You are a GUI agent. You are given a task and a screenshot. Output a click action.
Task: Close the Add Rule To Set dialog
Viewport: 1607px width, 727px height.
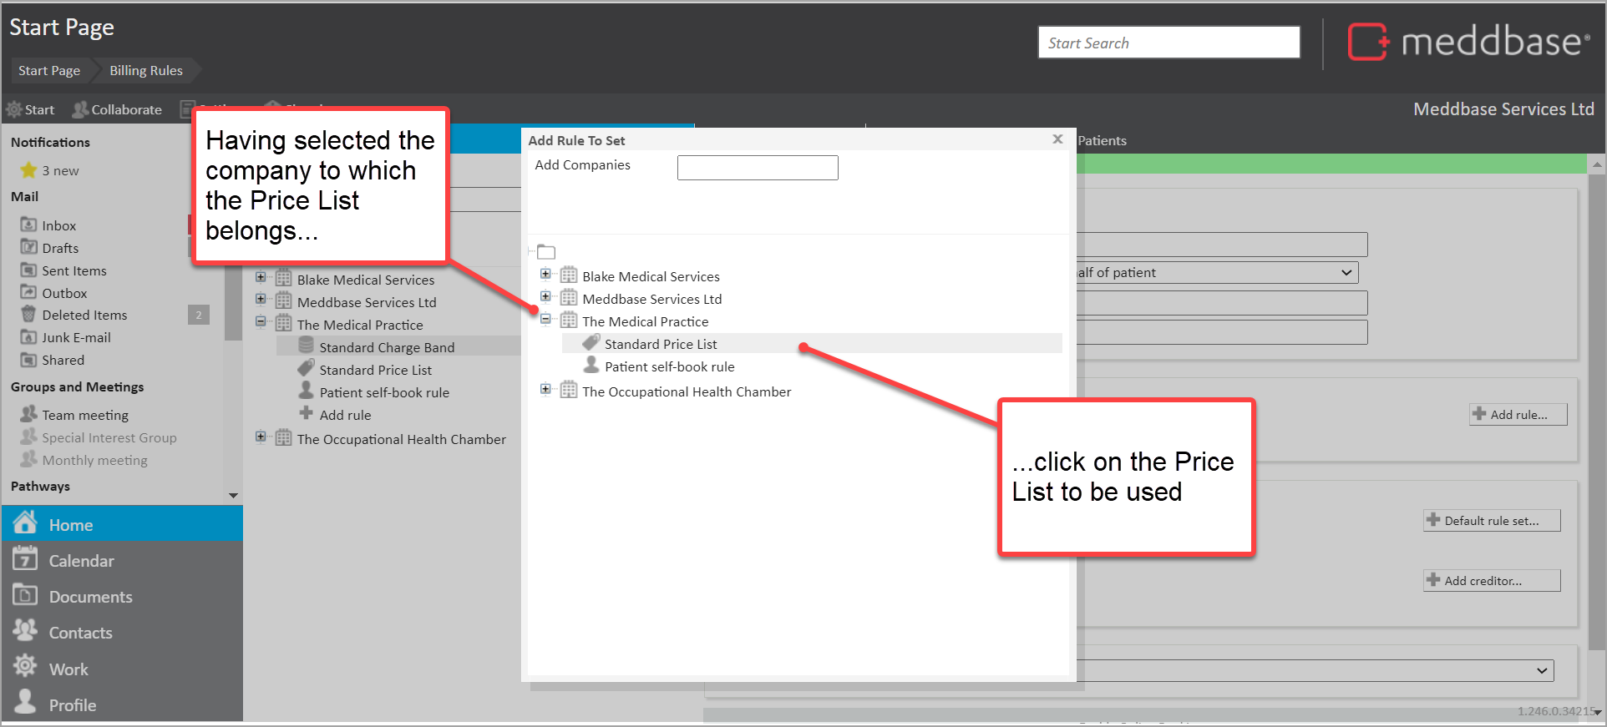click(1057, 139)
